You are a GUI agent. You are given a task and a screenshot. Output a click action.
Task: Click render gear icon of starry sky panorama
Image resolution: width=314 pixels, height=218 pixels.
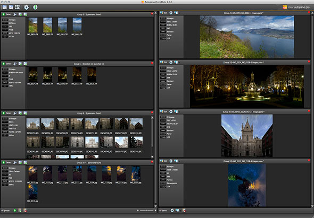[x=171, y=161]
